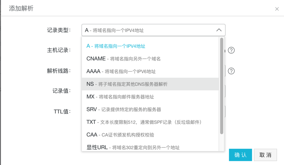This screenshot has width=284, height=165.
Task: Click the help icon beside 主机记录
Action: click(231, 50)
